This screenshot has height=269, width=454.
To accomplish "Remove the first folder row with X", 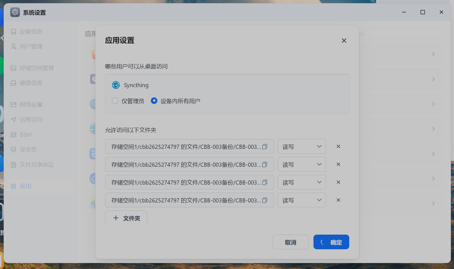I will (338, 146).
